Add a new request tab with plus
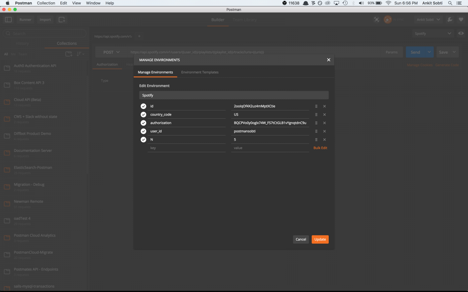This screenshot has height=292, width=468. tap(139, 36)
